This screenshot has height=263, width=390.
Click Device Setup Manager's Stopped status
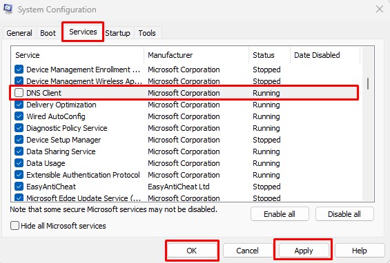pos(266,140)
